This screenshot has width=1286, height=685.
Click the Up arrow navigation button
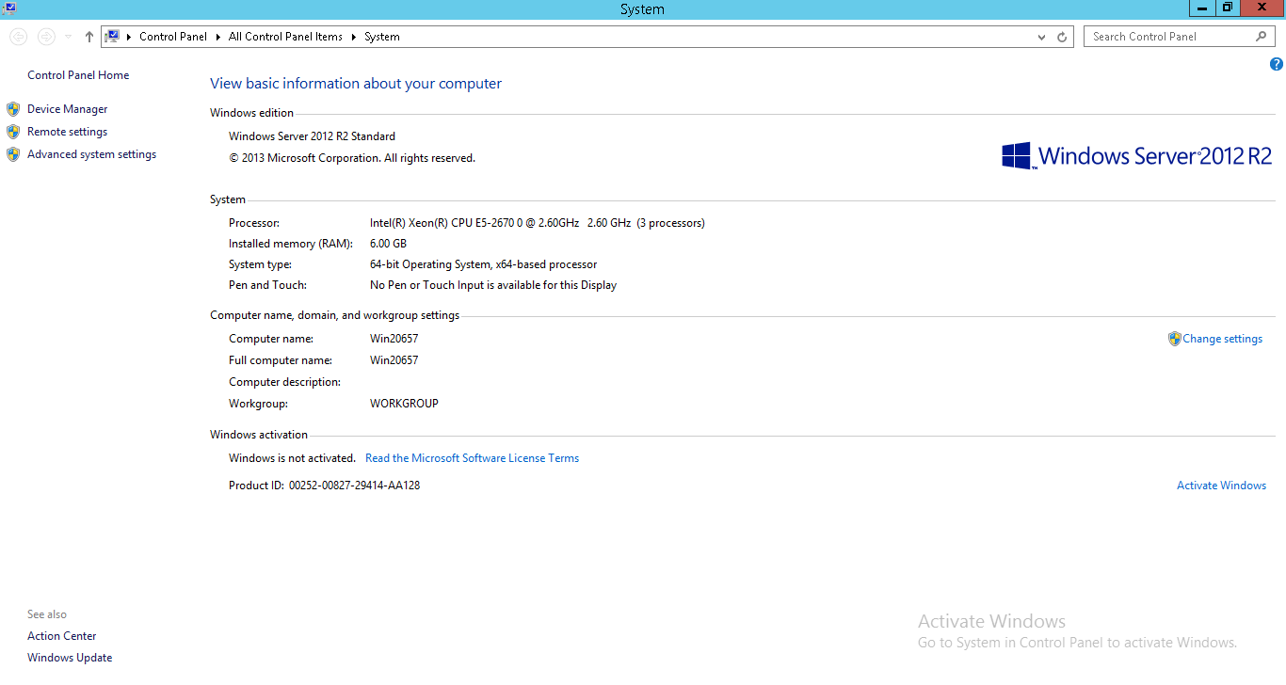point(89,37)
